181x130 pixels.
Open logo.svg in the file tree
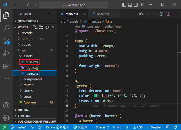click(35, 68)
